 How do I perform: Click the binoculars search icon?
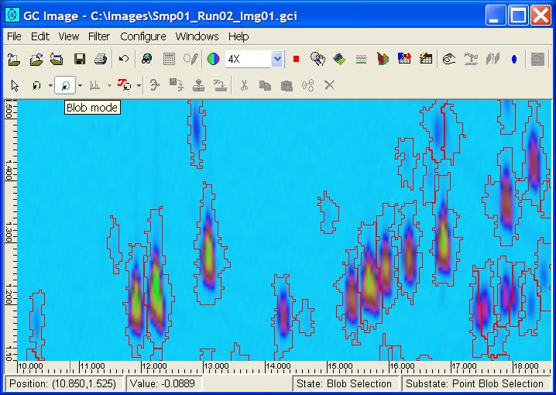coord(147,59)
